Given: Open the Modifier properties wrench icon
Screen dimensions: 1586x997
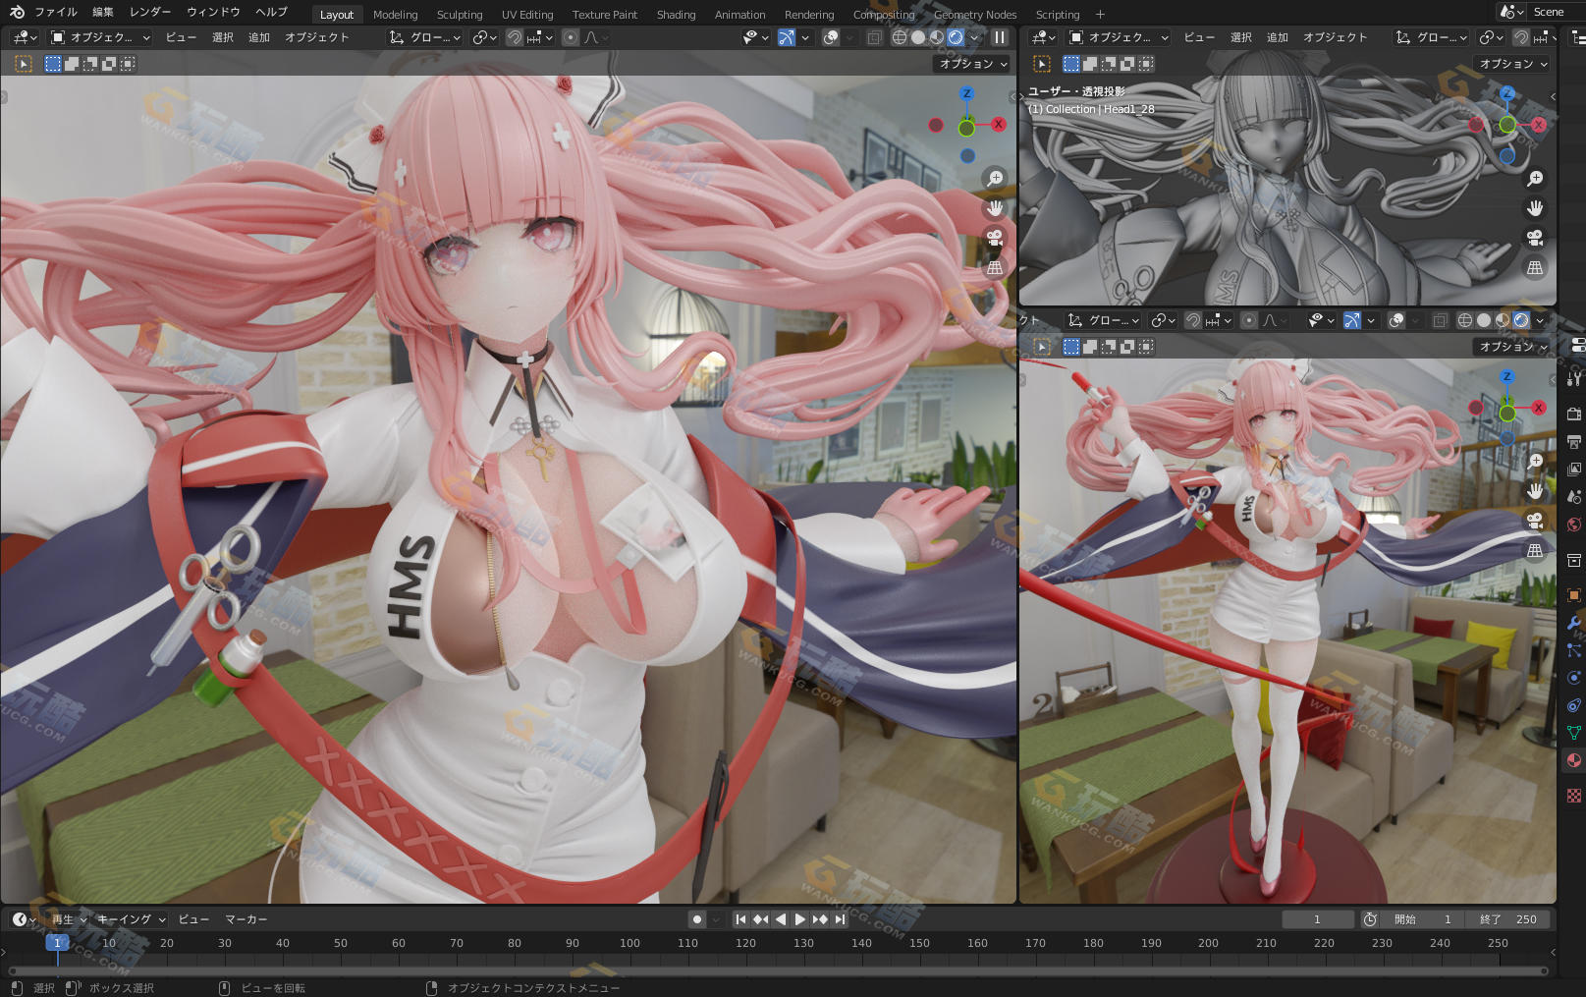Looking at the screenshot, I should 1574,622.
